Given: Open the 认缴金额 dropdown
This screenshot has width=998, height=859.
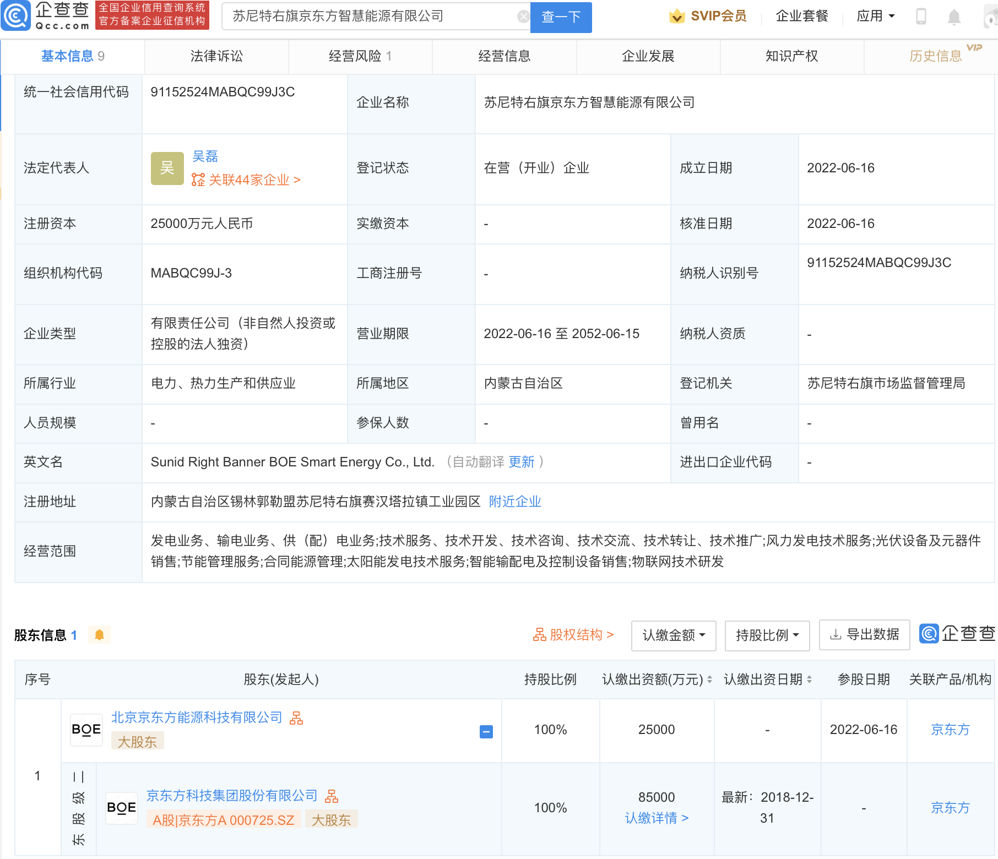Looking at the screenshot, I should coord(674,635).
